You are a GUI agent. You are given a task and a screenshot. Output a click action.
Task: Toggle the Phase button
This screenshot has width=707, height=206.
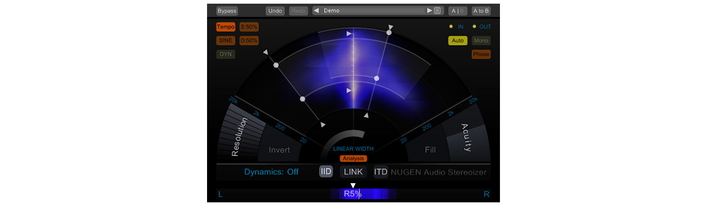481,54
